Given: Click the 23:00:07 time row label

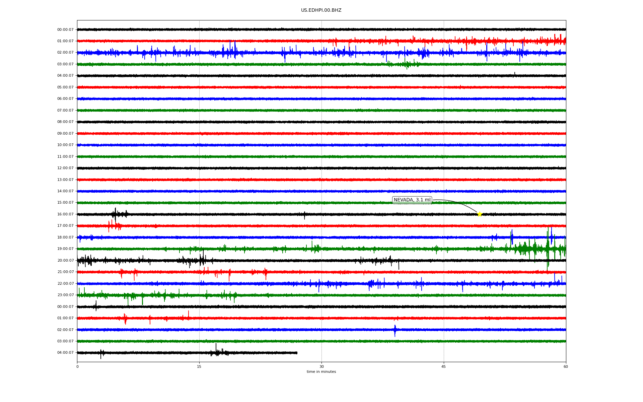Looking at the screenshot, I should (65, 295).
